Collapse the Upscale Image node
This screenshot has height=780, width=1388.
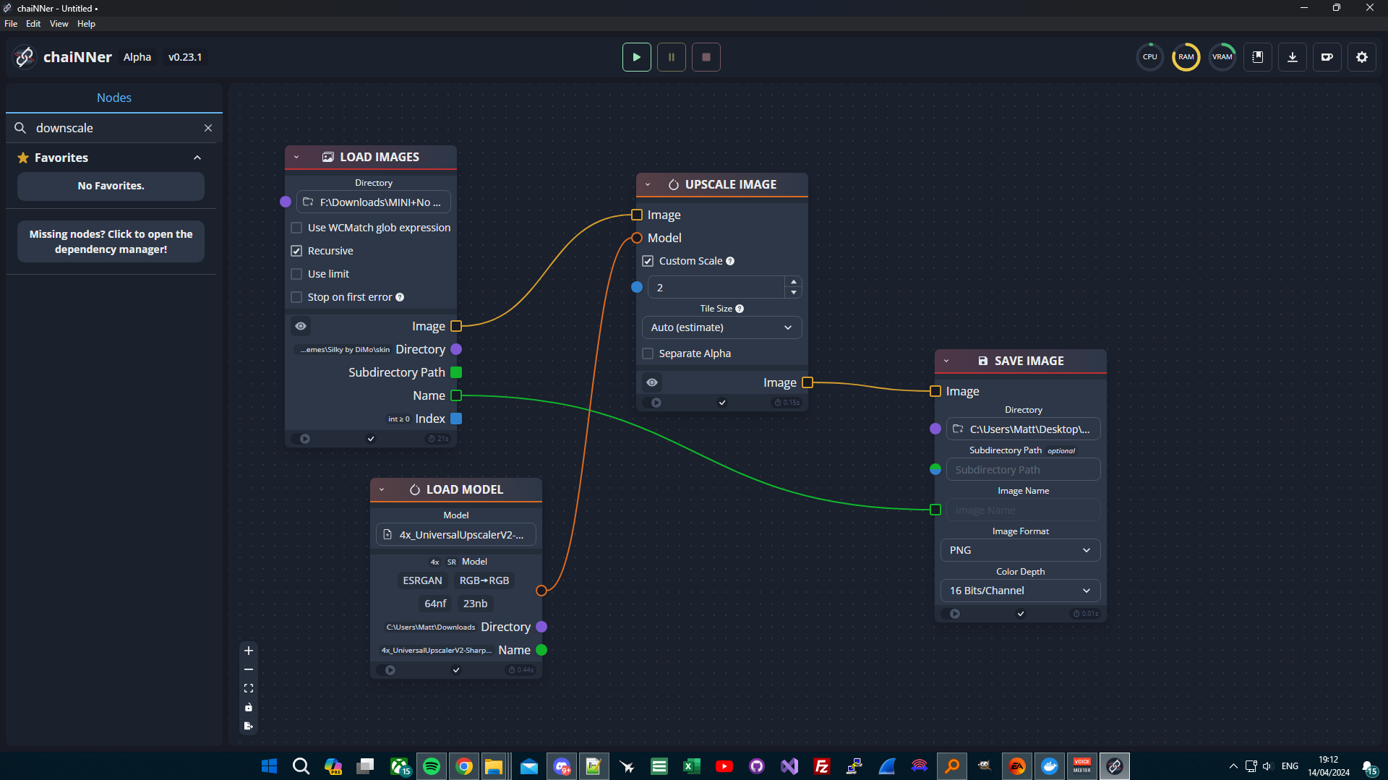(648, 184)
